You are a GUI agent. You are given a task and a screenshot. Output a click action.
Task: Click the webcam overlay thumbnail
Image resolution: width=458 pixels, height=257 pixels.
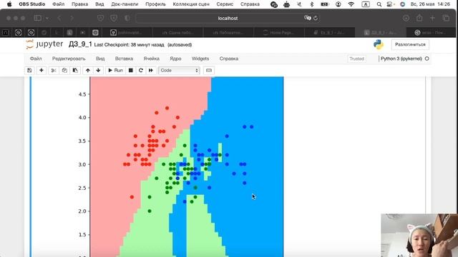tap(419, 235)
